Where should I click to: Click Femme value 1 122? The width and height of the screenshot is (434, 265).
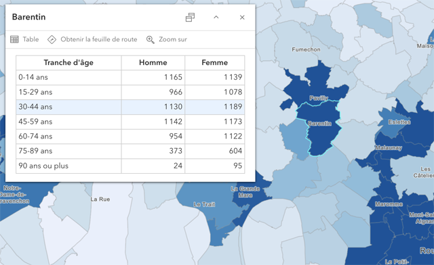[x=233, y=137]
